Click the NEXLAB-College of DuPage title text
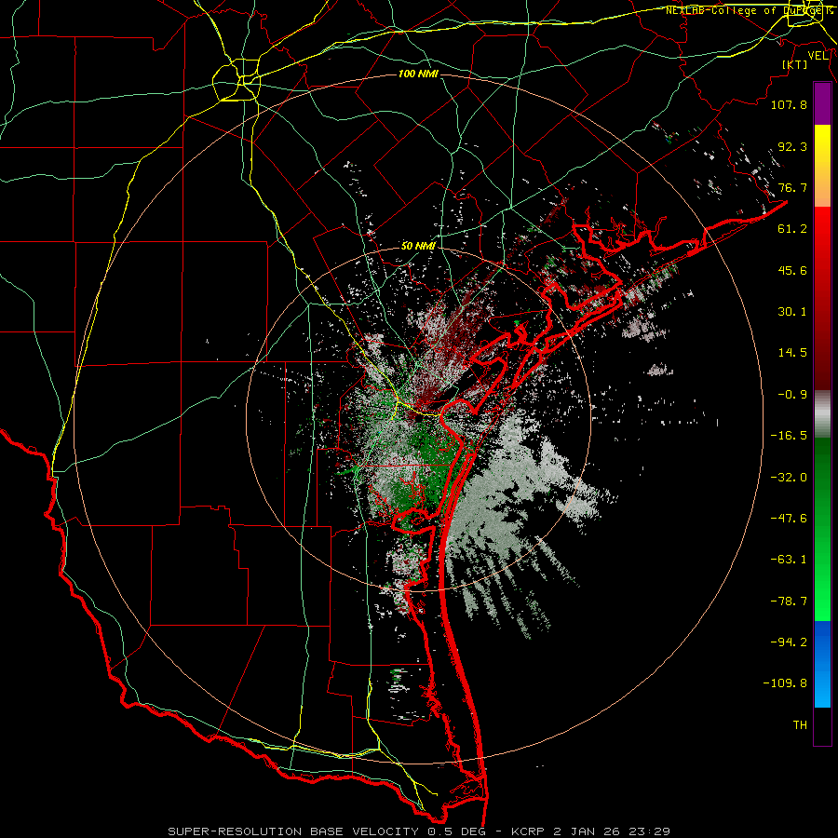Viewport: 838px width, 838px height. click(x=750, y=10)
